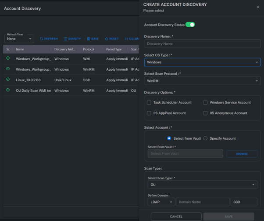This screenshot has width=264, height=221.
Task: Toggle the Account Discovery Status switch
Action: click(190, 25)
